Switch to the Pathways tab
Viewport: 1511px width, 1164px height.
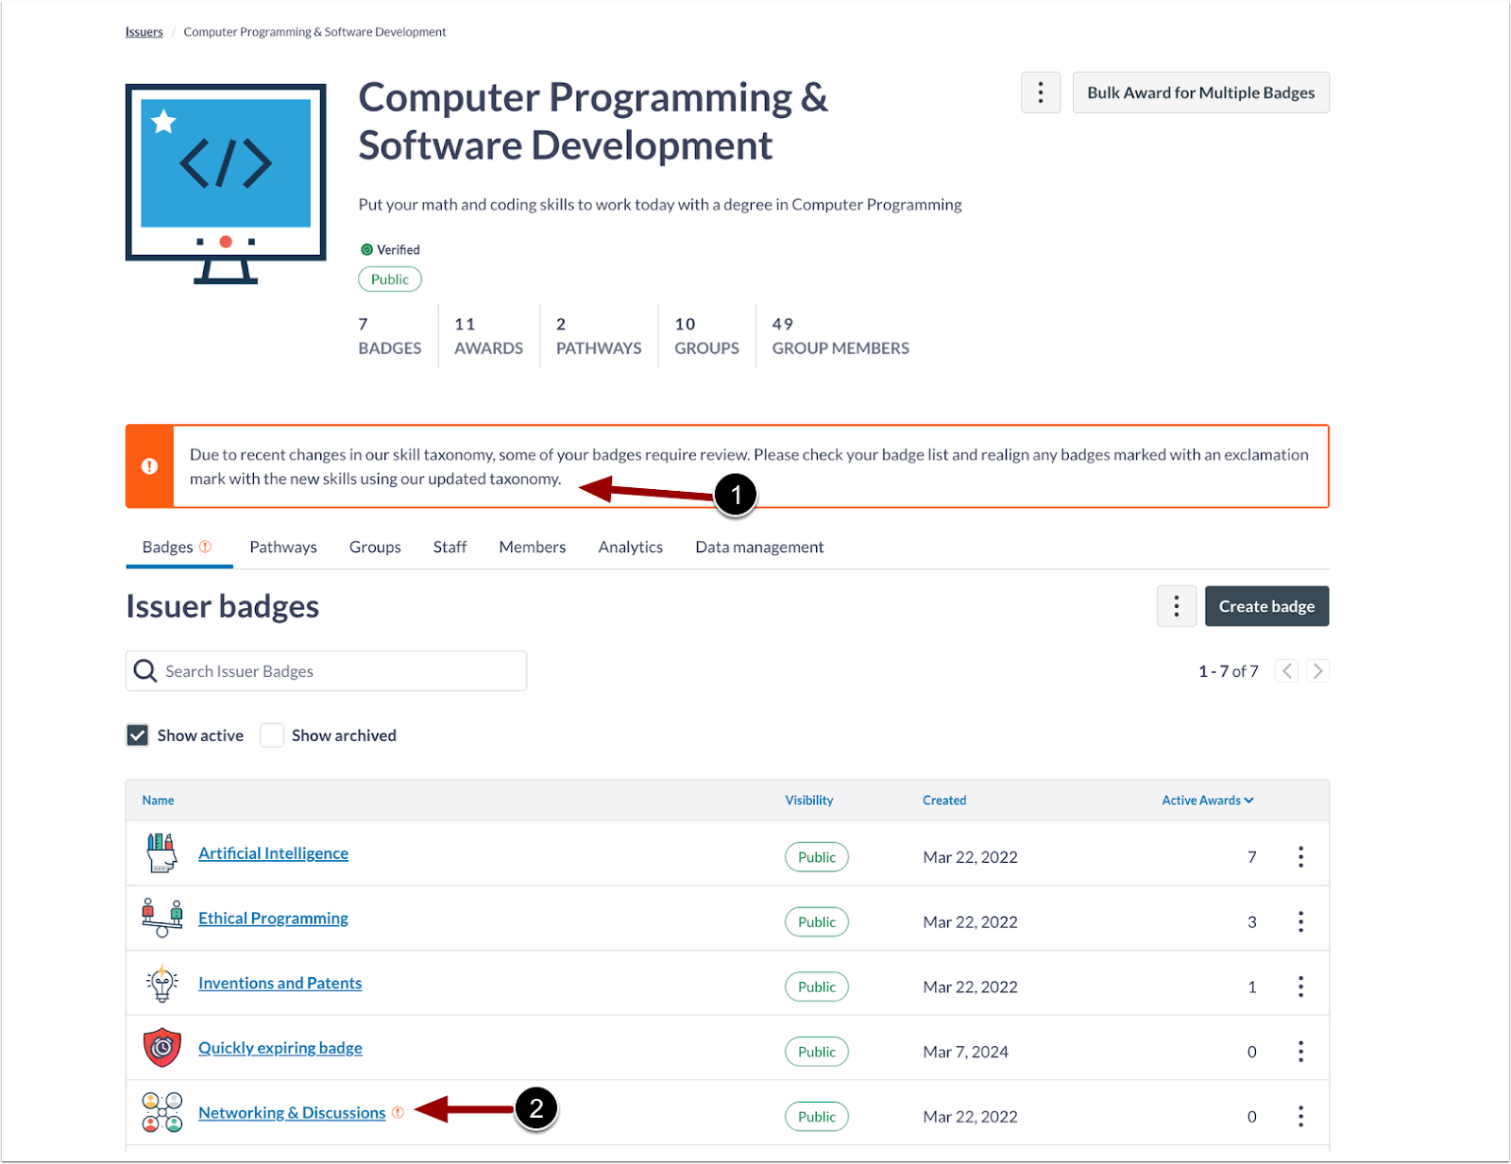[x=283, y=548]
